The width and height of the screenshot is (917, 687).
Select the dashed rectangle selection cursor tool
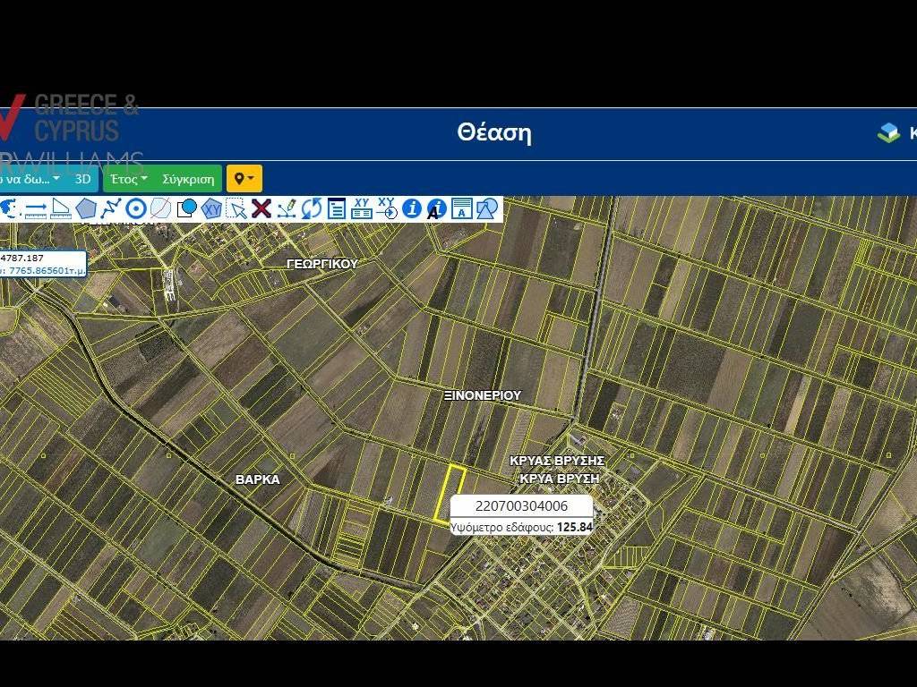(236, 208)
